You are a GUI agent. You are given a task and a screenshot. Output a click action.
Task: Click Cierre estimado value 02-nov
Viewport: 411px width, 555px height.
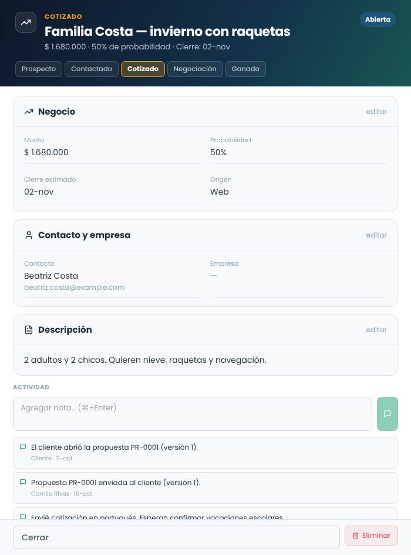pos(39,192)
